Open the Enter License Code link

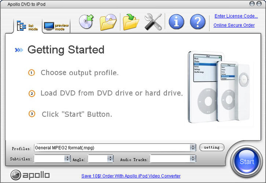pos(236,16)
